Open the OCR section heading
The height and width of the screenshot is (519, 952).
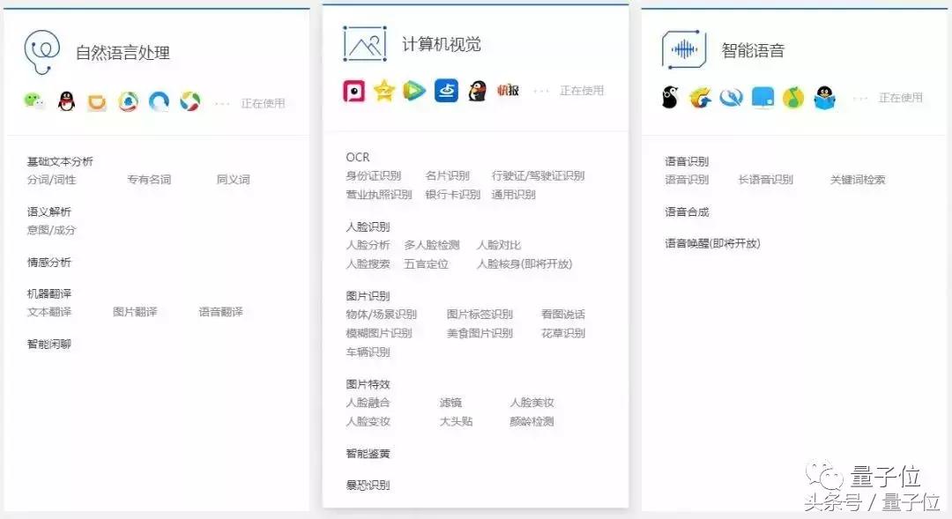coord(358,156)
